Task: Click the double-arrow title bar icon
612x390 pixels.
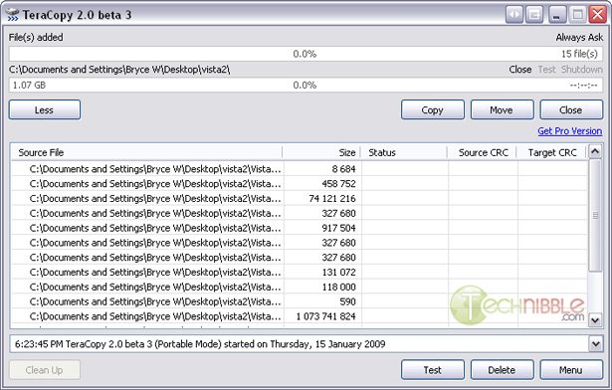Action: pyautogui.click(x=514, y=15)
